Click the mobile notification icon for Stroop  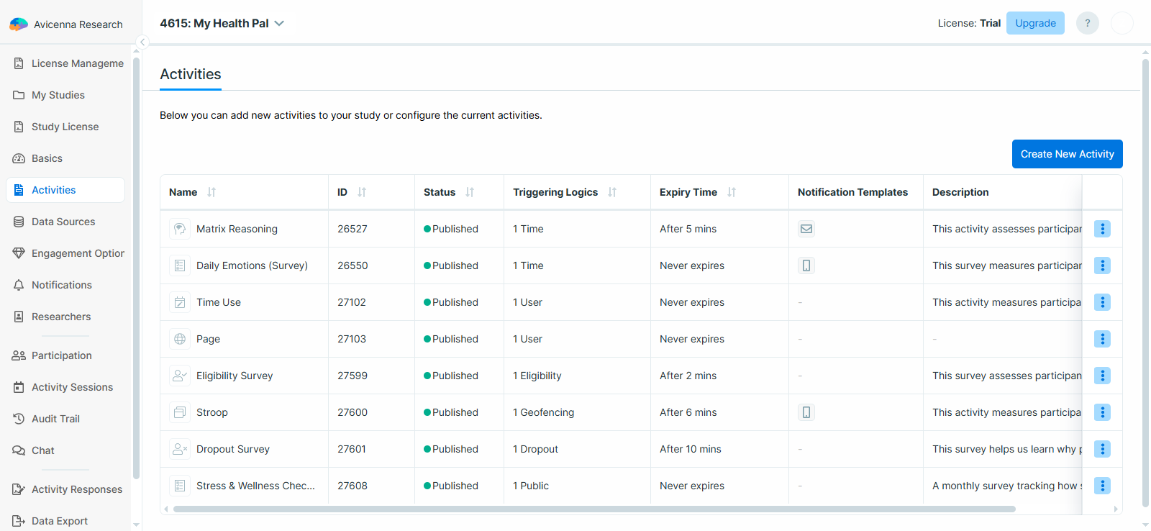pyautogui.click(x=806, y=412)
